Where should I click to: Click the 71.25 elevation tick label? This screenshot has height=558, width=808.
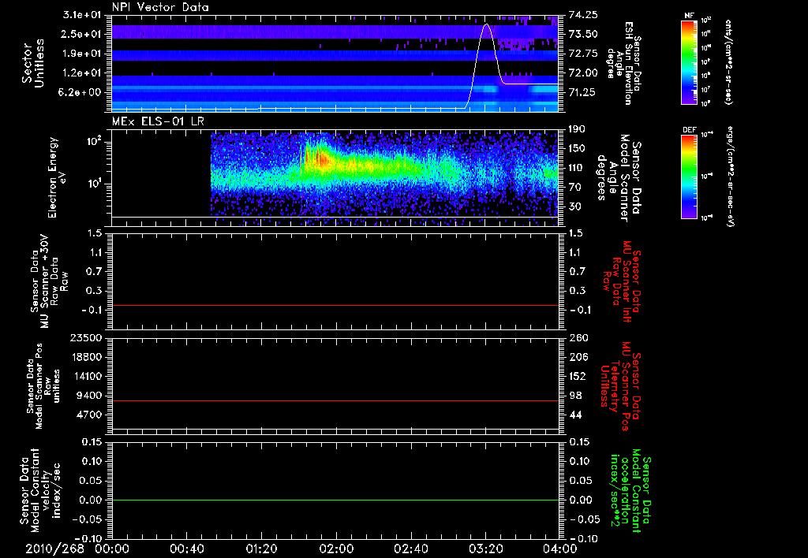tap(584, 92)
